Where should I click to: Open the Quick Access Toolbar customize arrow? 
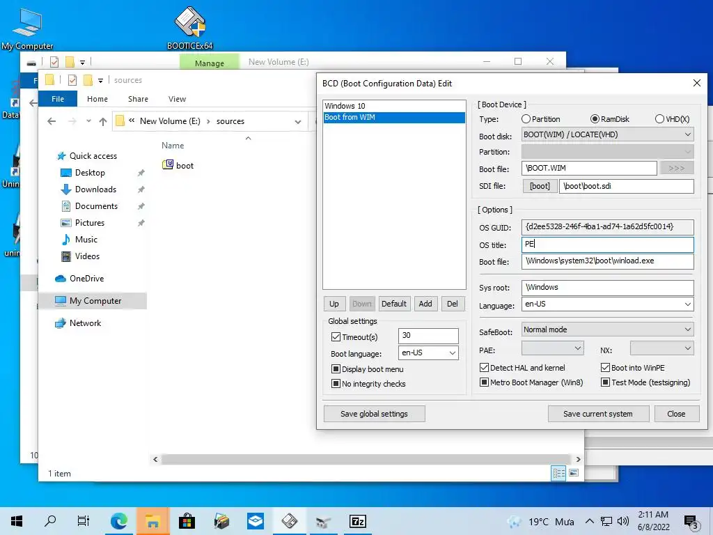click(x=100, y=81)
